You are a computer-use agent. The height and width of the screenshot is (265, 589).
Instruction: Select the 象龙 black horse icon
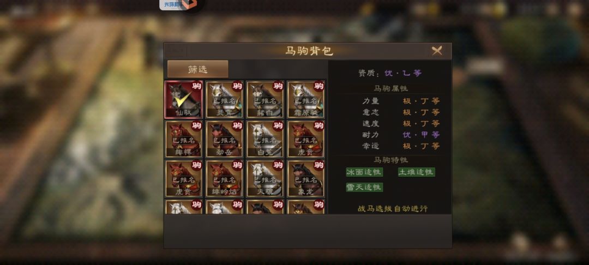tap(306, 179)
